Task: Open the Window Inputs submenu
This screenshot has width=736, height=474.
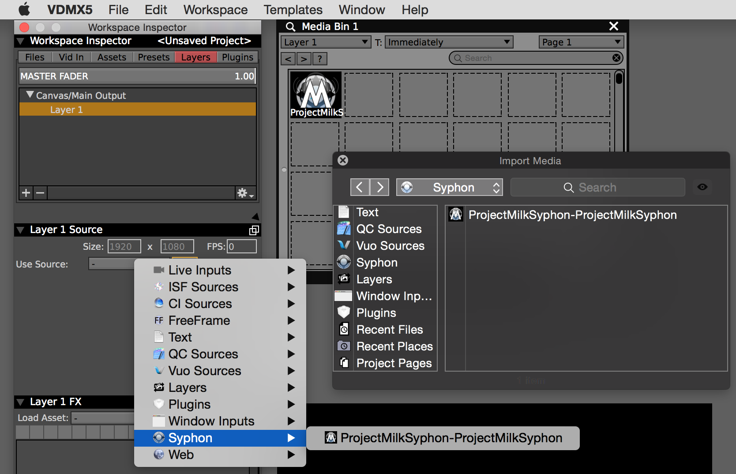Action: click(x=220, y=421)
